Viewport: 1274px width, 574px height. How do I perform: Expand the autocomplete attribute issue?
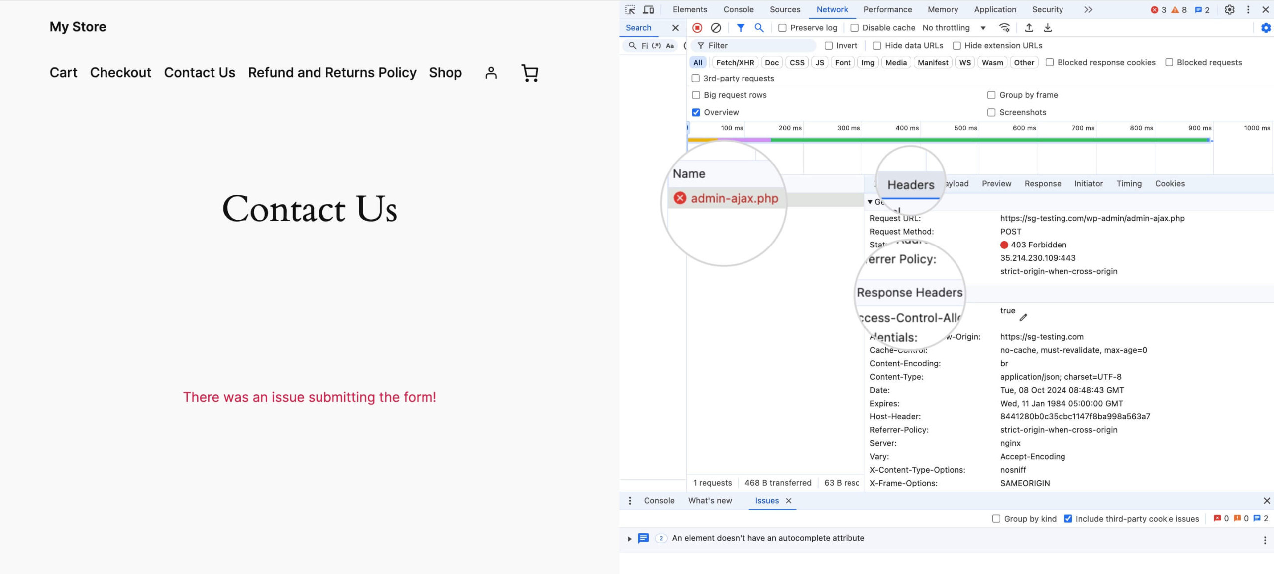(629, 539)
